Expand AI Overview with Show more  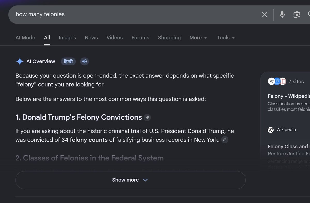tap(130, 180)
